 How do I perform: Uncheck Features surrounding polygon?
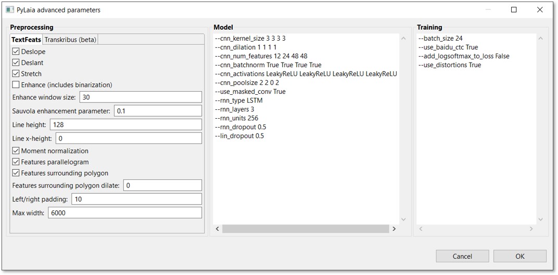(x=16, y=173)
